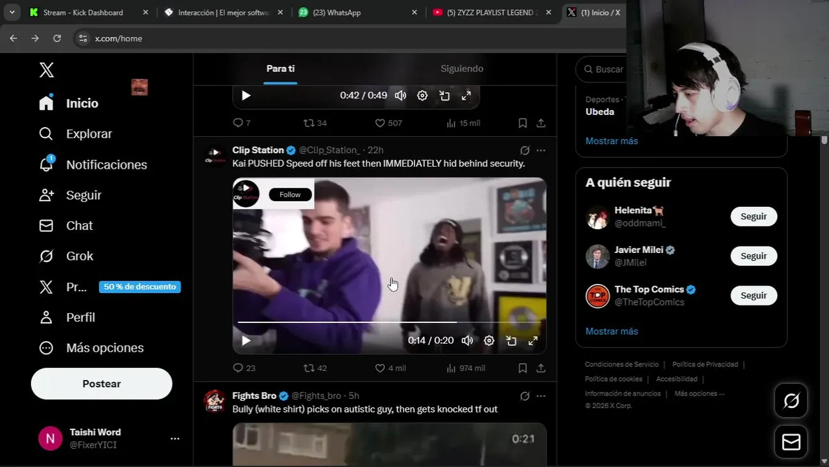The image size is (829, 467).
Task: Open messages floating envelope button
Action: tap(791, 442)
